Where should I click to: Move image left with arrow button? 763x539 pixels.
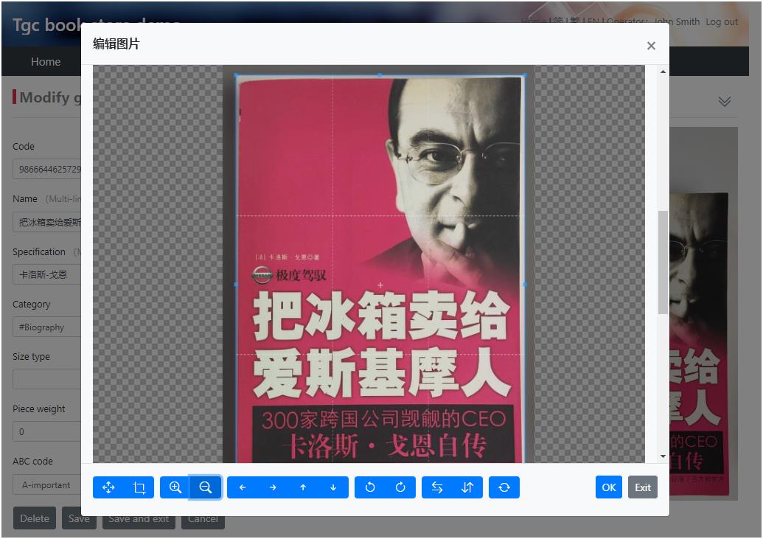click(243, 487)
